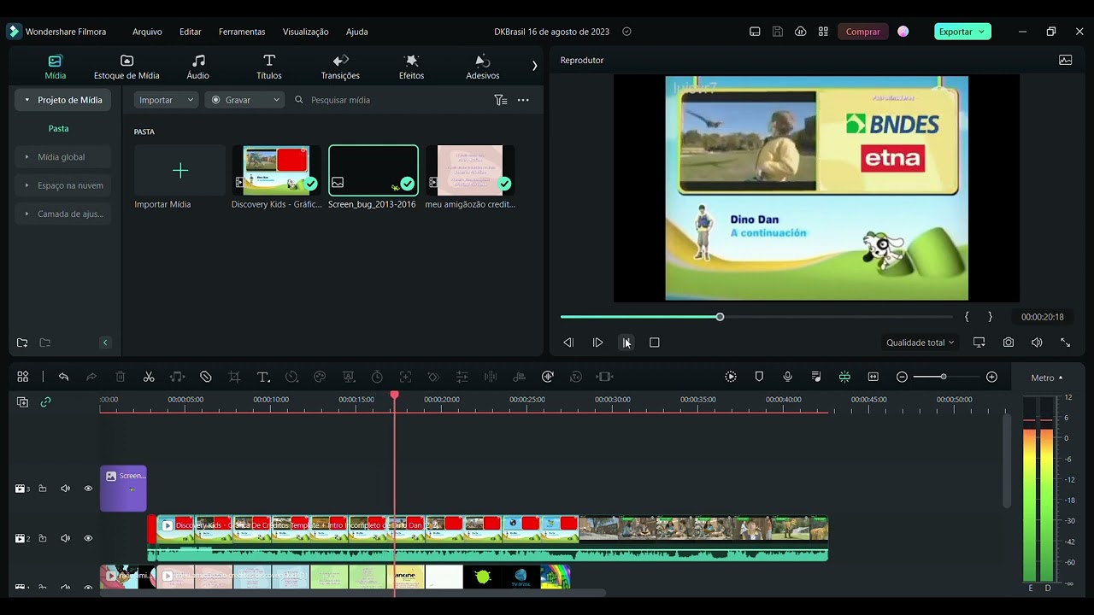Open the media panel more options
The height and width of the screenshot is (615, 1094).
pyautogui.click(x=523, y=100)
